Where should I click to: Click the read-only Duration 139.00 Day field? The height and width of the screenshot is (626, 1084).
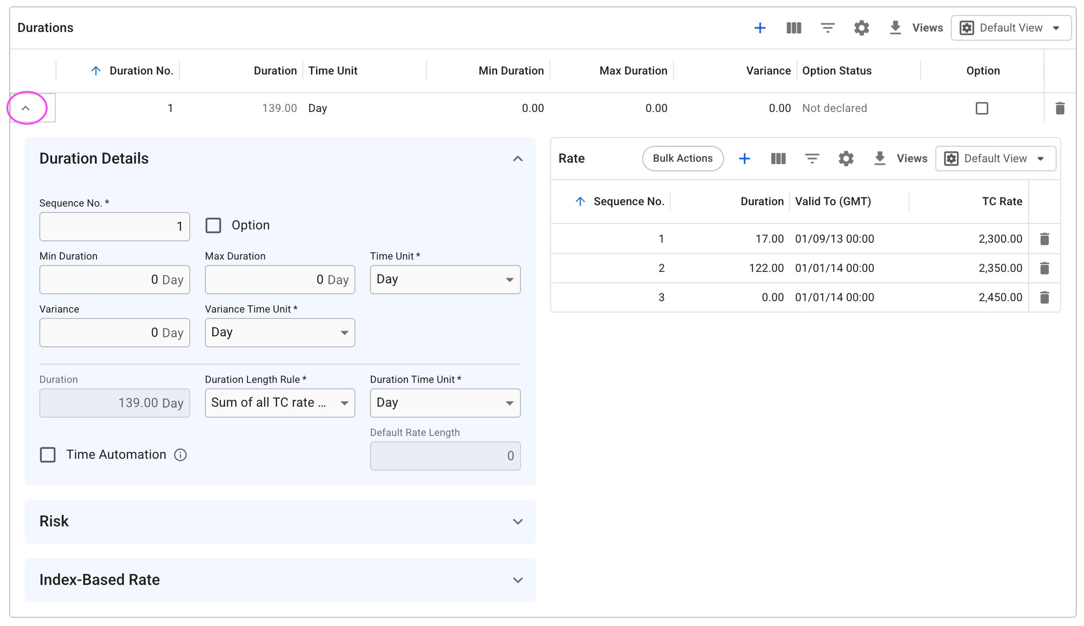115,403
